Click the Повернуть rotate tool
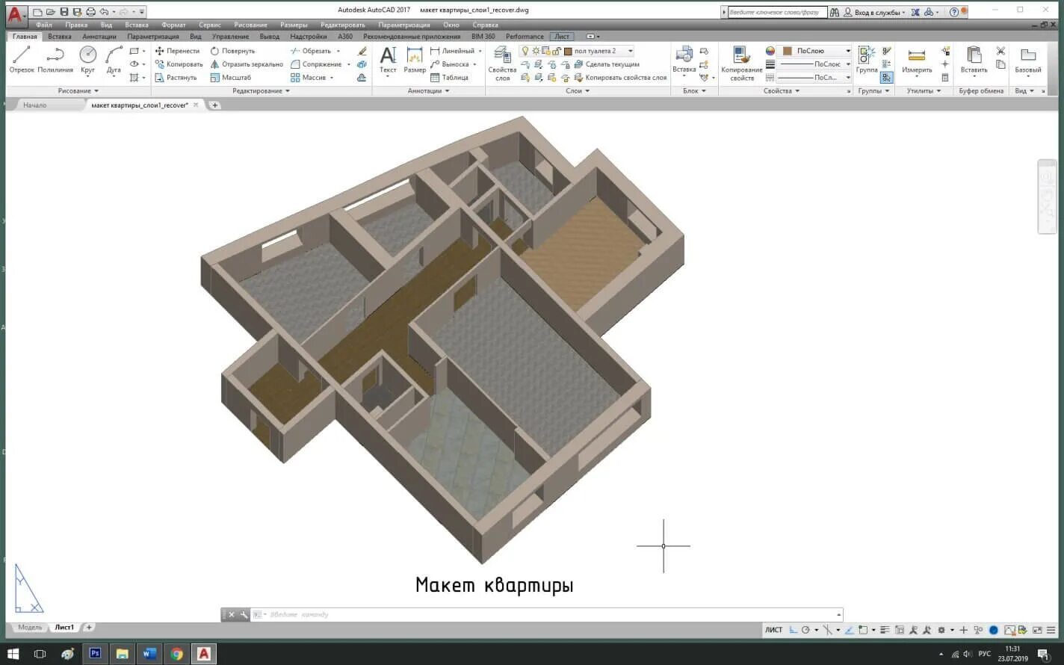 [x=232, y=51]
